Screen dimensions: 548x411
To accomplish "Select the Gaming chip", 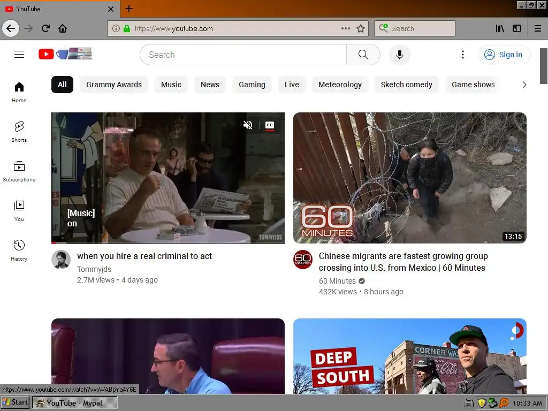I will [252, 85].
